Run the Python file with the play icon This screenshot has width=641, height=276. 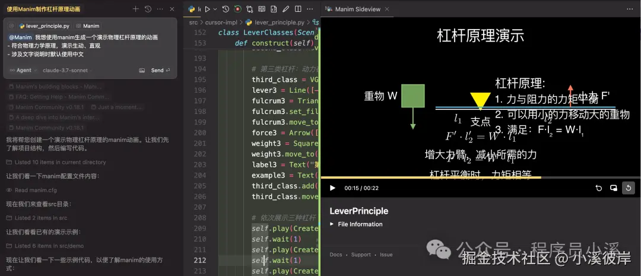pyautogui.click(x=207, y=9)
